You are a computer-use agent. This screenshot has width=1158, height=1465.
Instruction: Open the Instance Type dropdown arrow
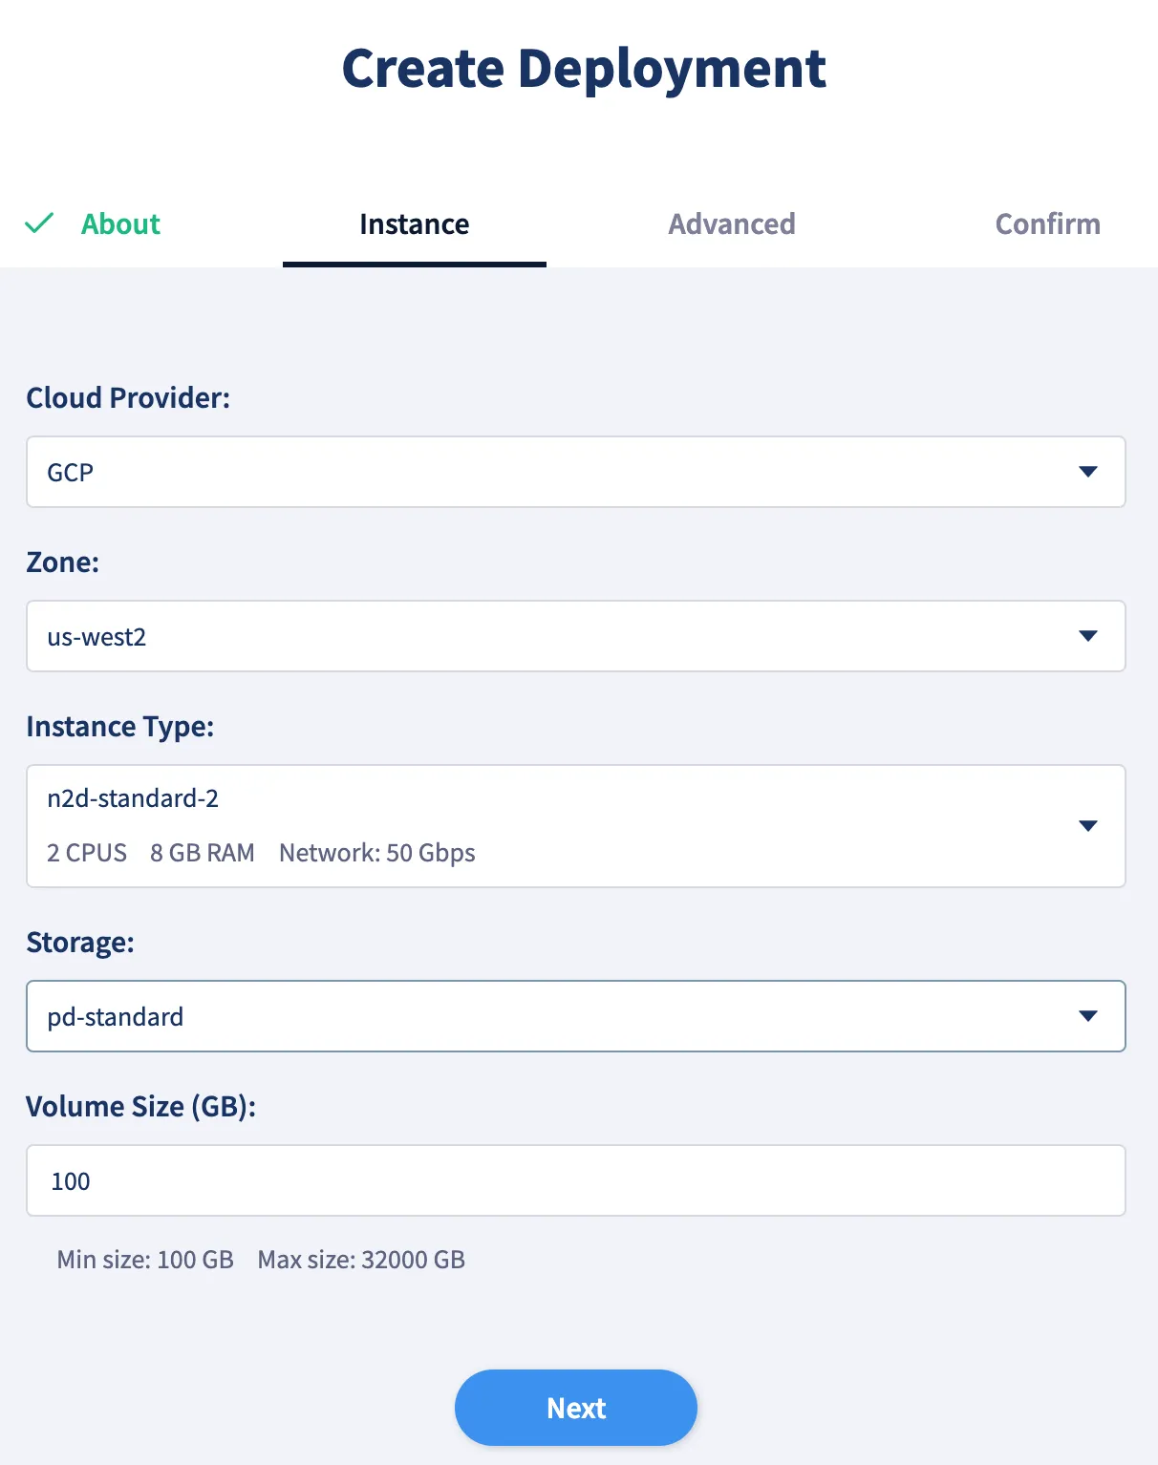(1087, 826)
